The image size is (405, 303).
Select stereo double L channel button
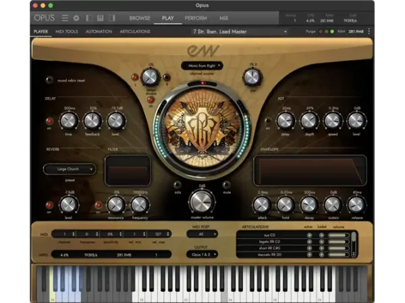(x=135, y=77)
